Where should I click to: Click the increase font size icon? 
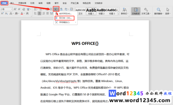[x=15, y=9]
